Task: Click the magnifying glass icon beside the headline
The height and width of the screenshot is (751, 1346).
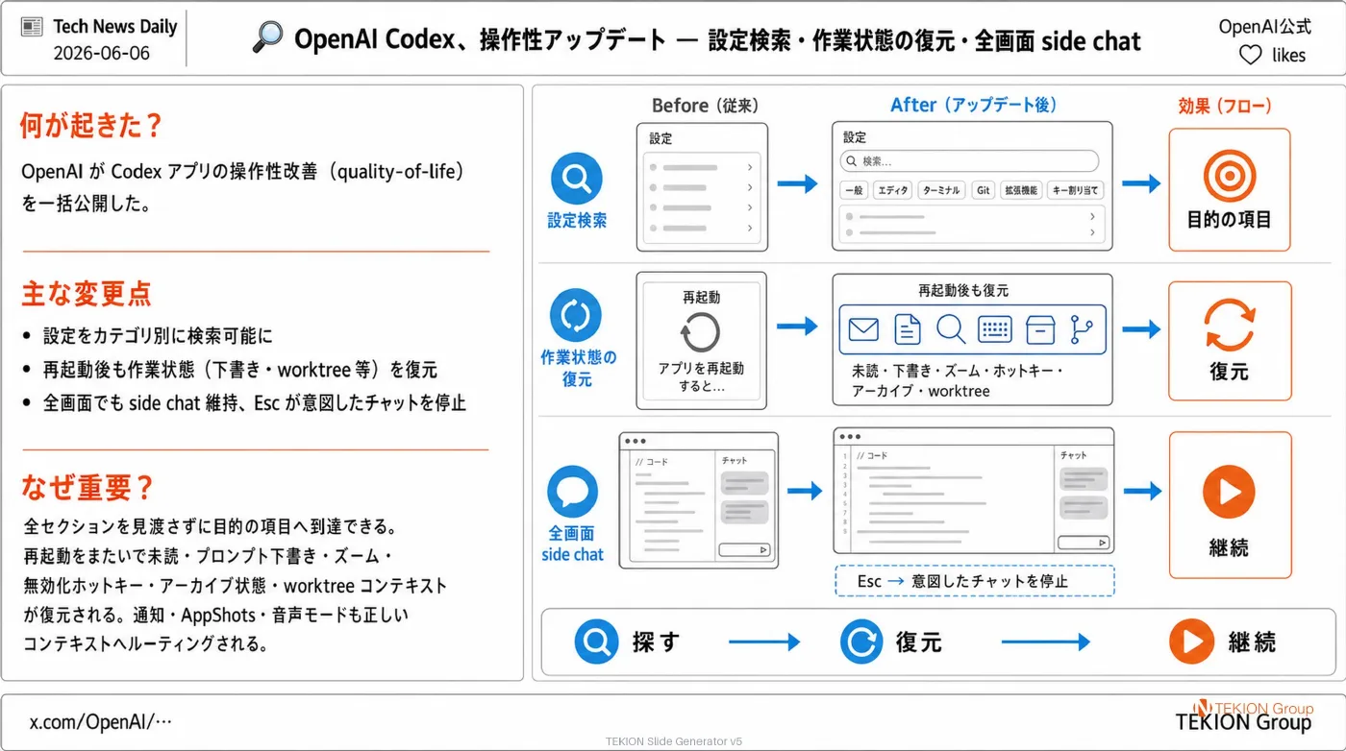Action: [267, 36]
